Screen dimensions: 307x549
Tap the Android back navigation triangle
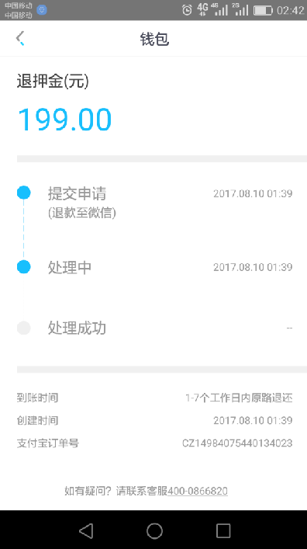(x=86, y=530)
